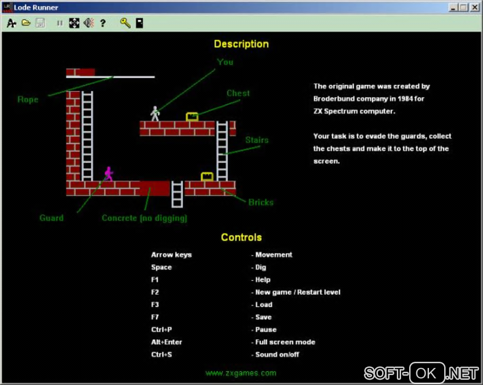Pause the game with the pause icon
Screen dimensions: 483x385
coord(60,23)
